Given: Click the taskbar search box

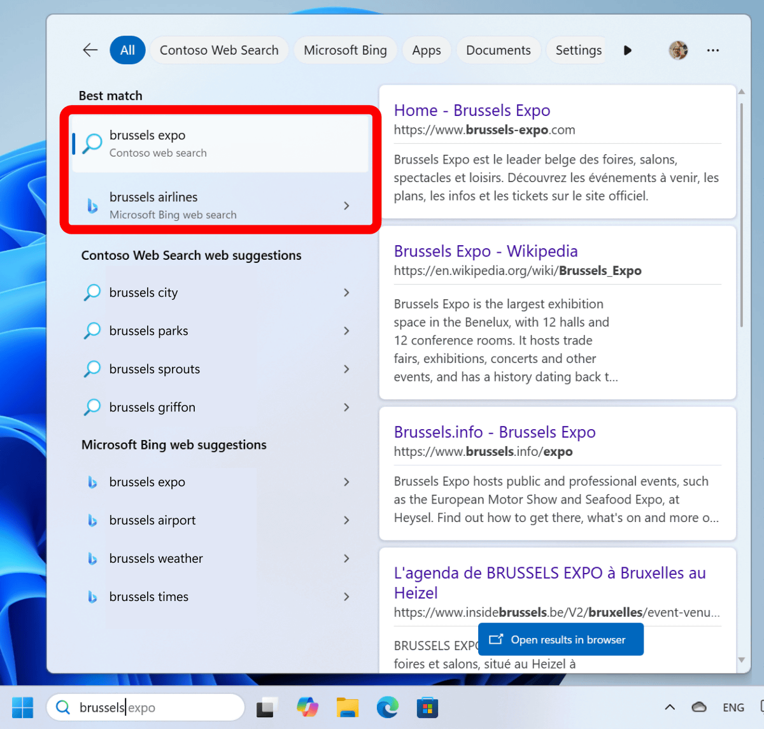Looking at the screenshot, I should (x=146, y=707).
